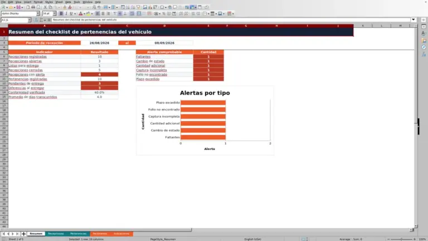Open Font size dropdown arrow

pyautogui.click(x=54, y=13)
